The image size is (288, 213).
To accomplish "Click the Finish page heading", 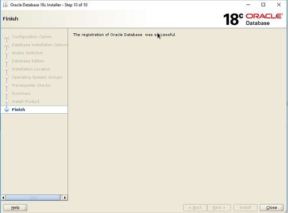I will (10, 19).
